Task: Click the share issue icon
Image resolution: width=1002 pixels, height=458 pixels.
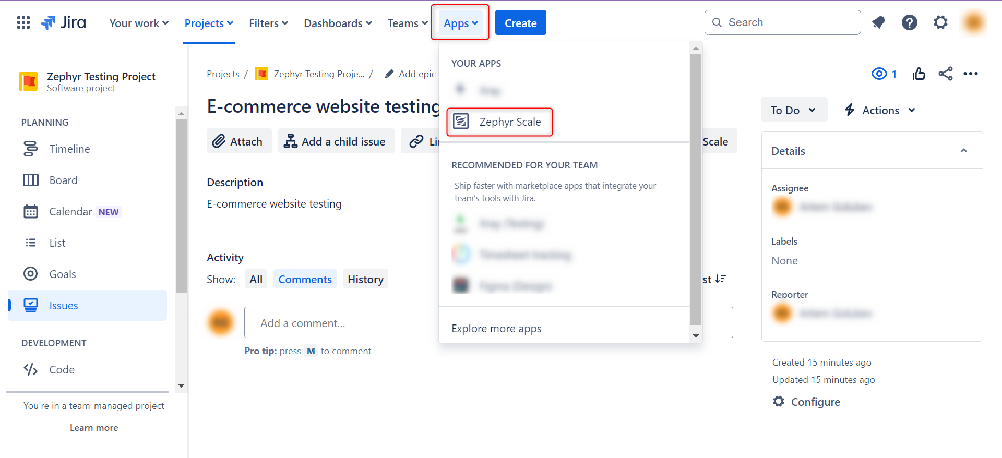Action: click(x=945, y=74)
